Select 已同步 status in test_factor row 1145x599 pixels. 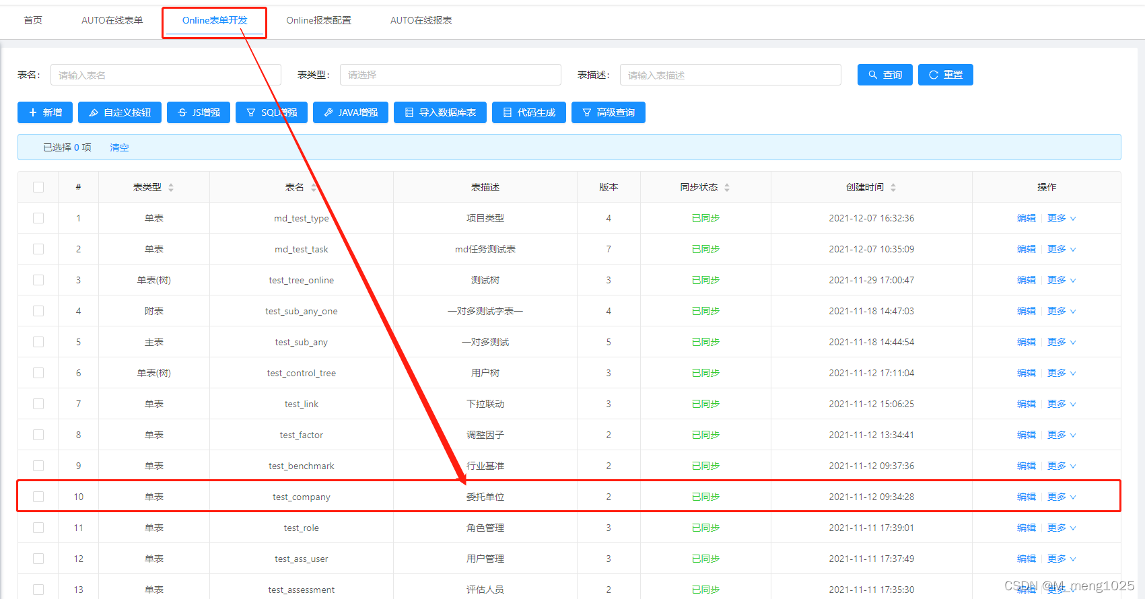click(x=705, y=435)
